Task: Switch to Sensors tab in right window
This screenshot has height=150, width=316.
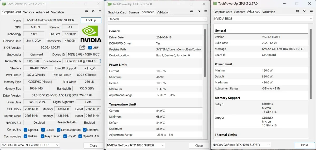Action: tap(240, 12)
